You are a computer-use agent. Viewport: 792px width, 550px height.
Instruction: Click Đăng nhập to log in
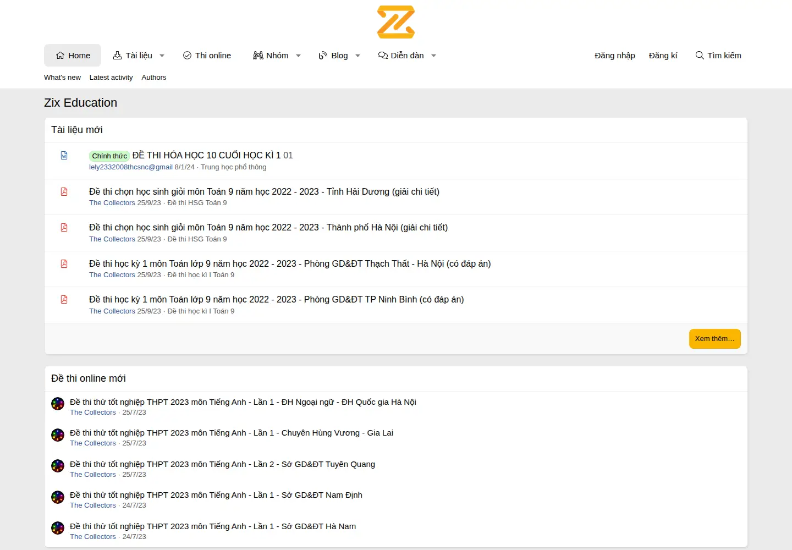[x=615, y=56]
